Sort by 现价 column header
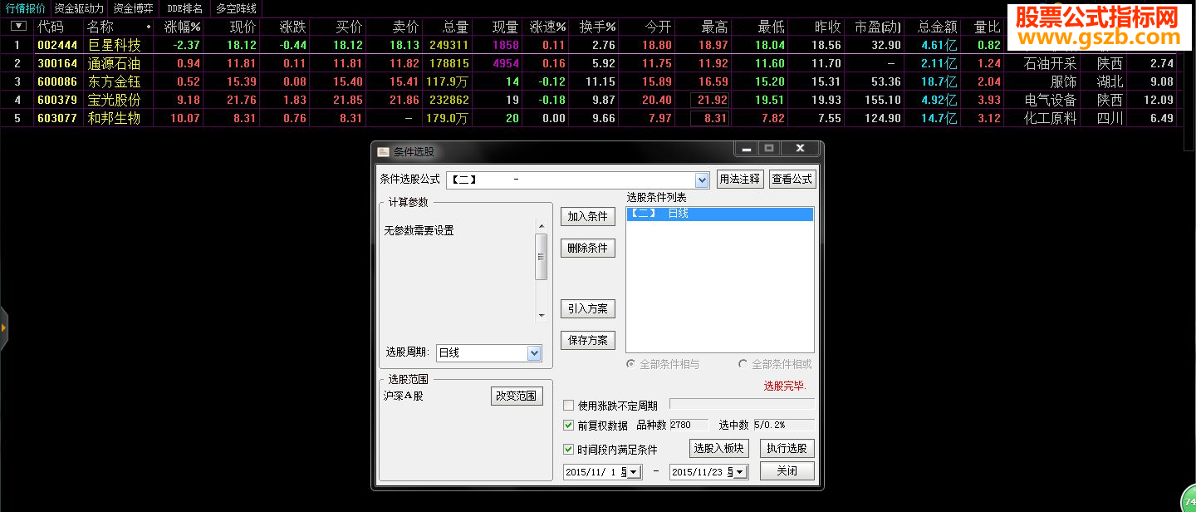The width and height of the screenshot is (1196, 512). coord(243,27)
